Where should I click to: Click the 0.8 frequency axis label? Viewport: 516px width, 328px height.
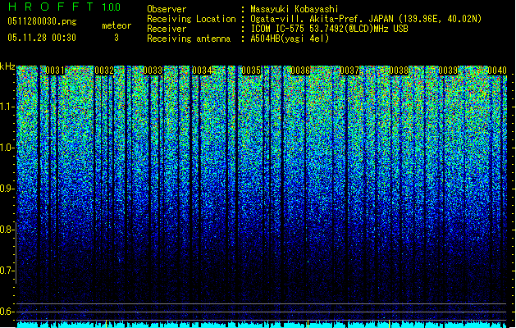[x=7, y=230]
